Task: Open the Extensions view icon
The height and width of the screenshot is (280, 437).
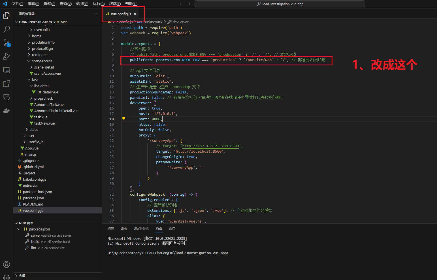Action: point(7,84)
